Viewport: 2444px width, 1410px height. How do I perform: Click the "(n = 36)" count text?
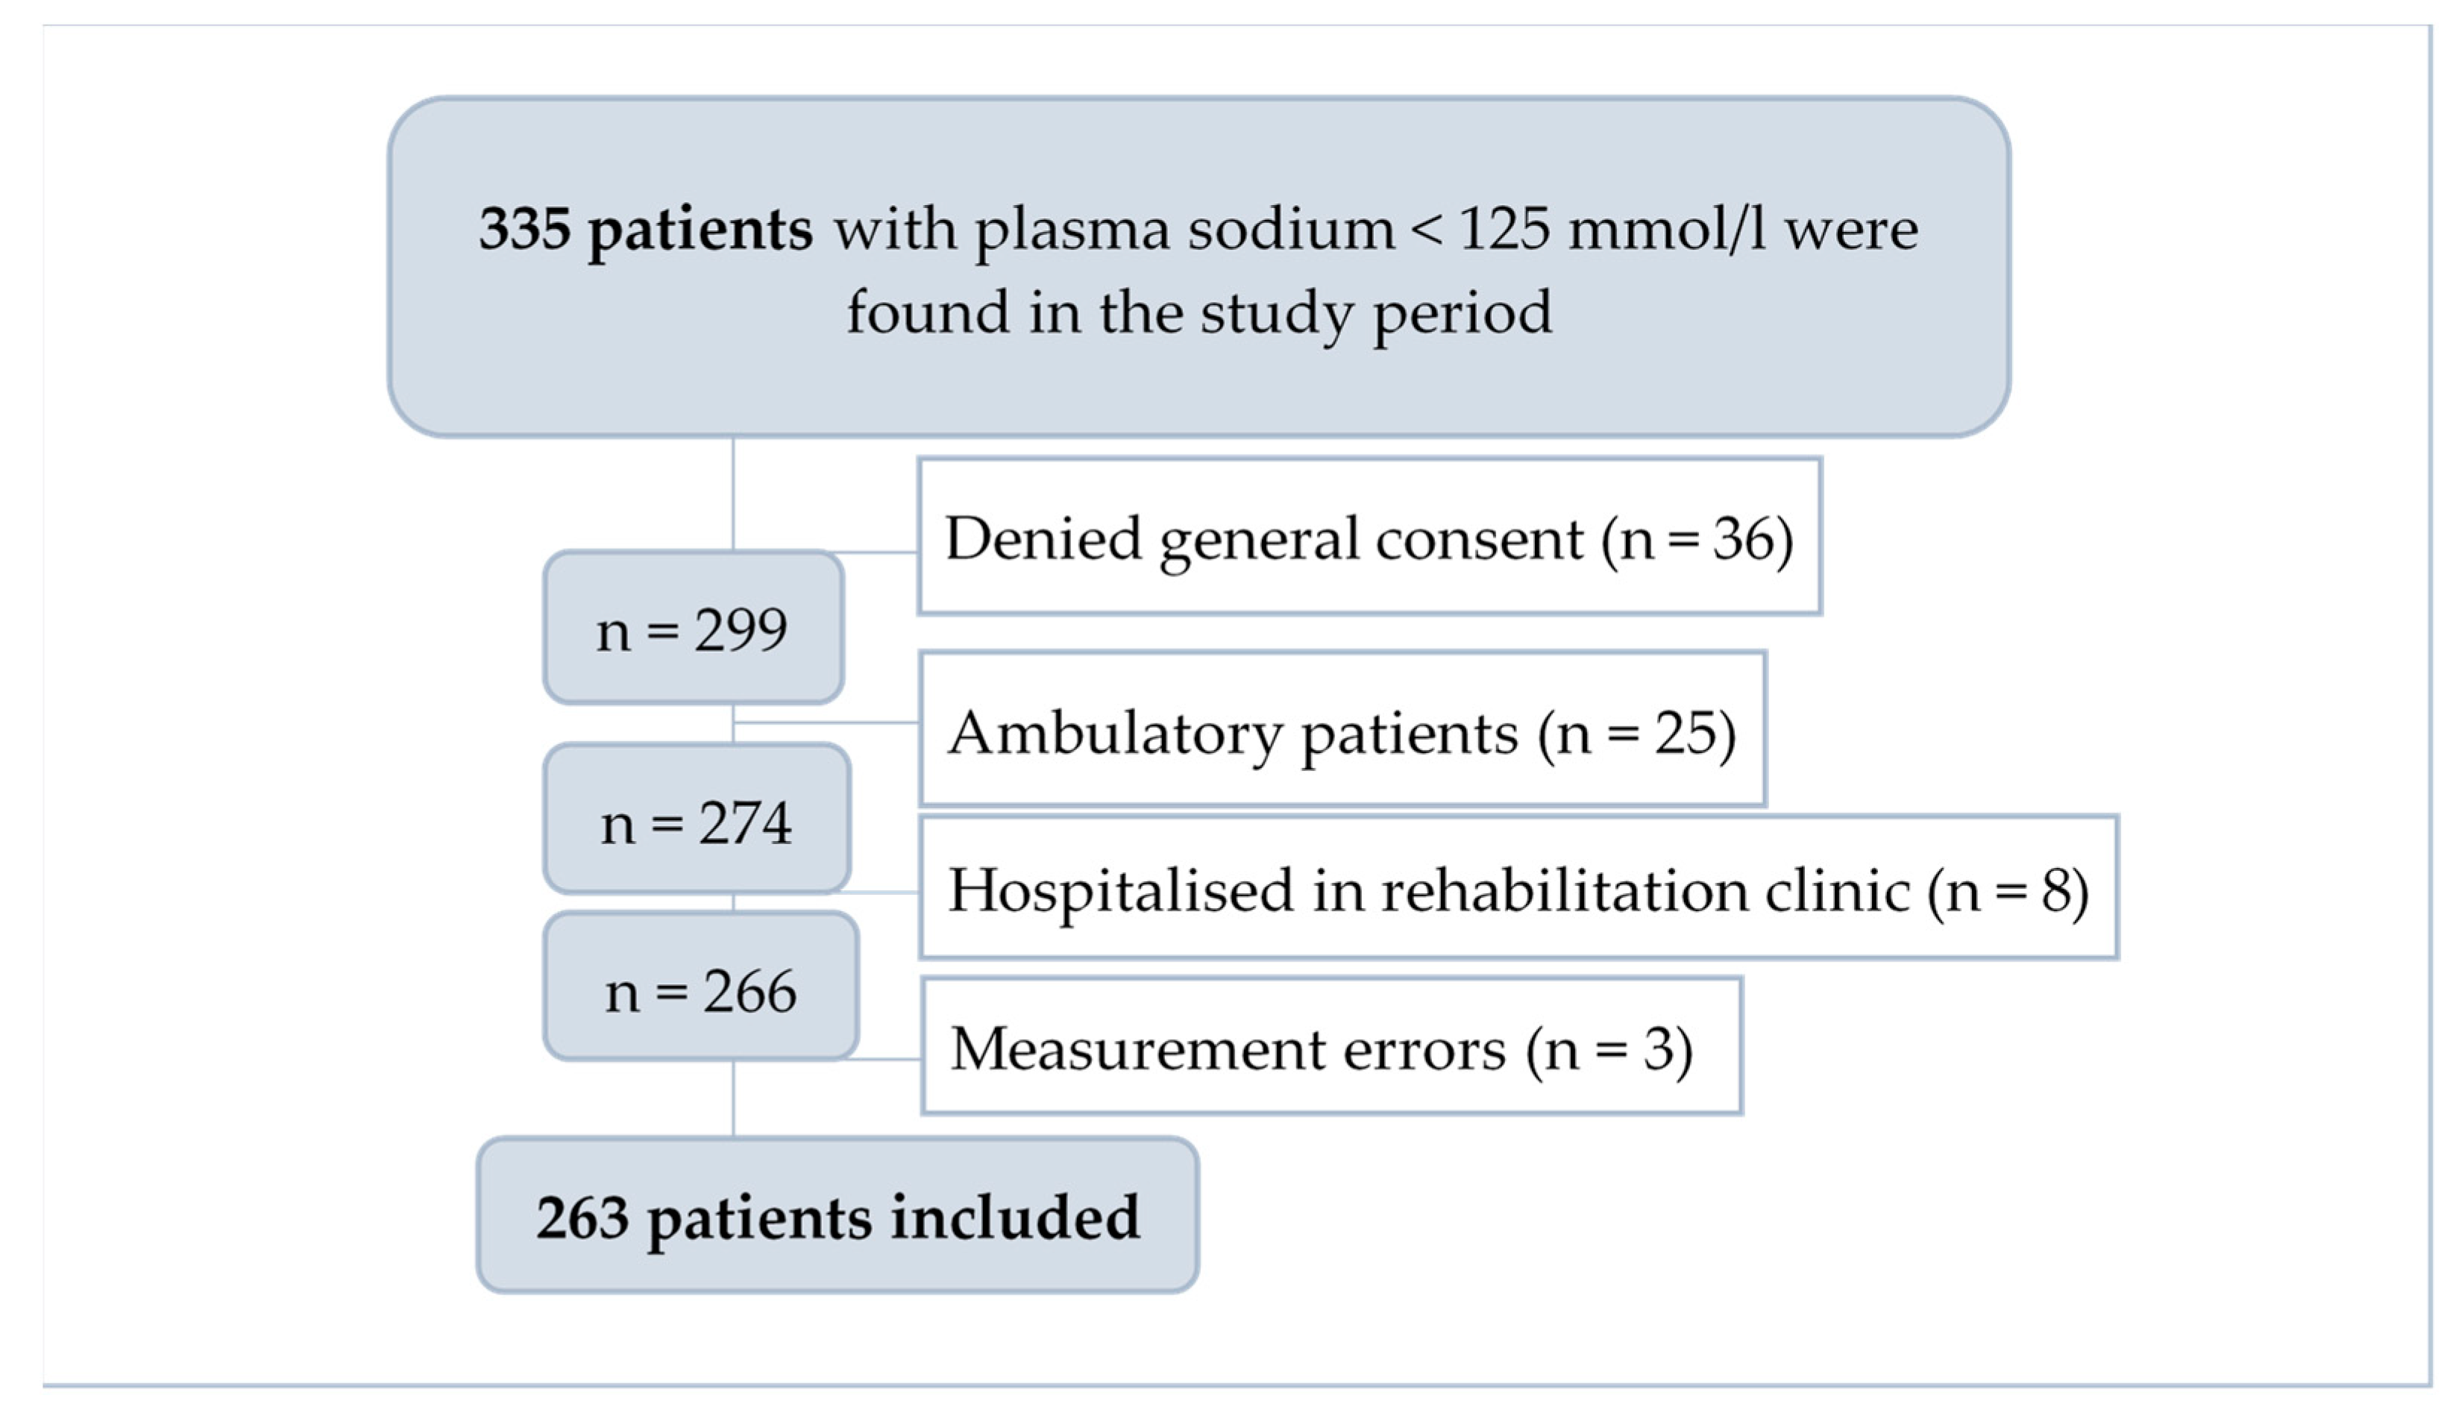click(x=1697, y=538)
